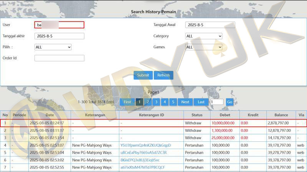Screen dimensions: 307x172
Task: Click debet amount 1,300,000.00
Action: [x=222, y=131]
